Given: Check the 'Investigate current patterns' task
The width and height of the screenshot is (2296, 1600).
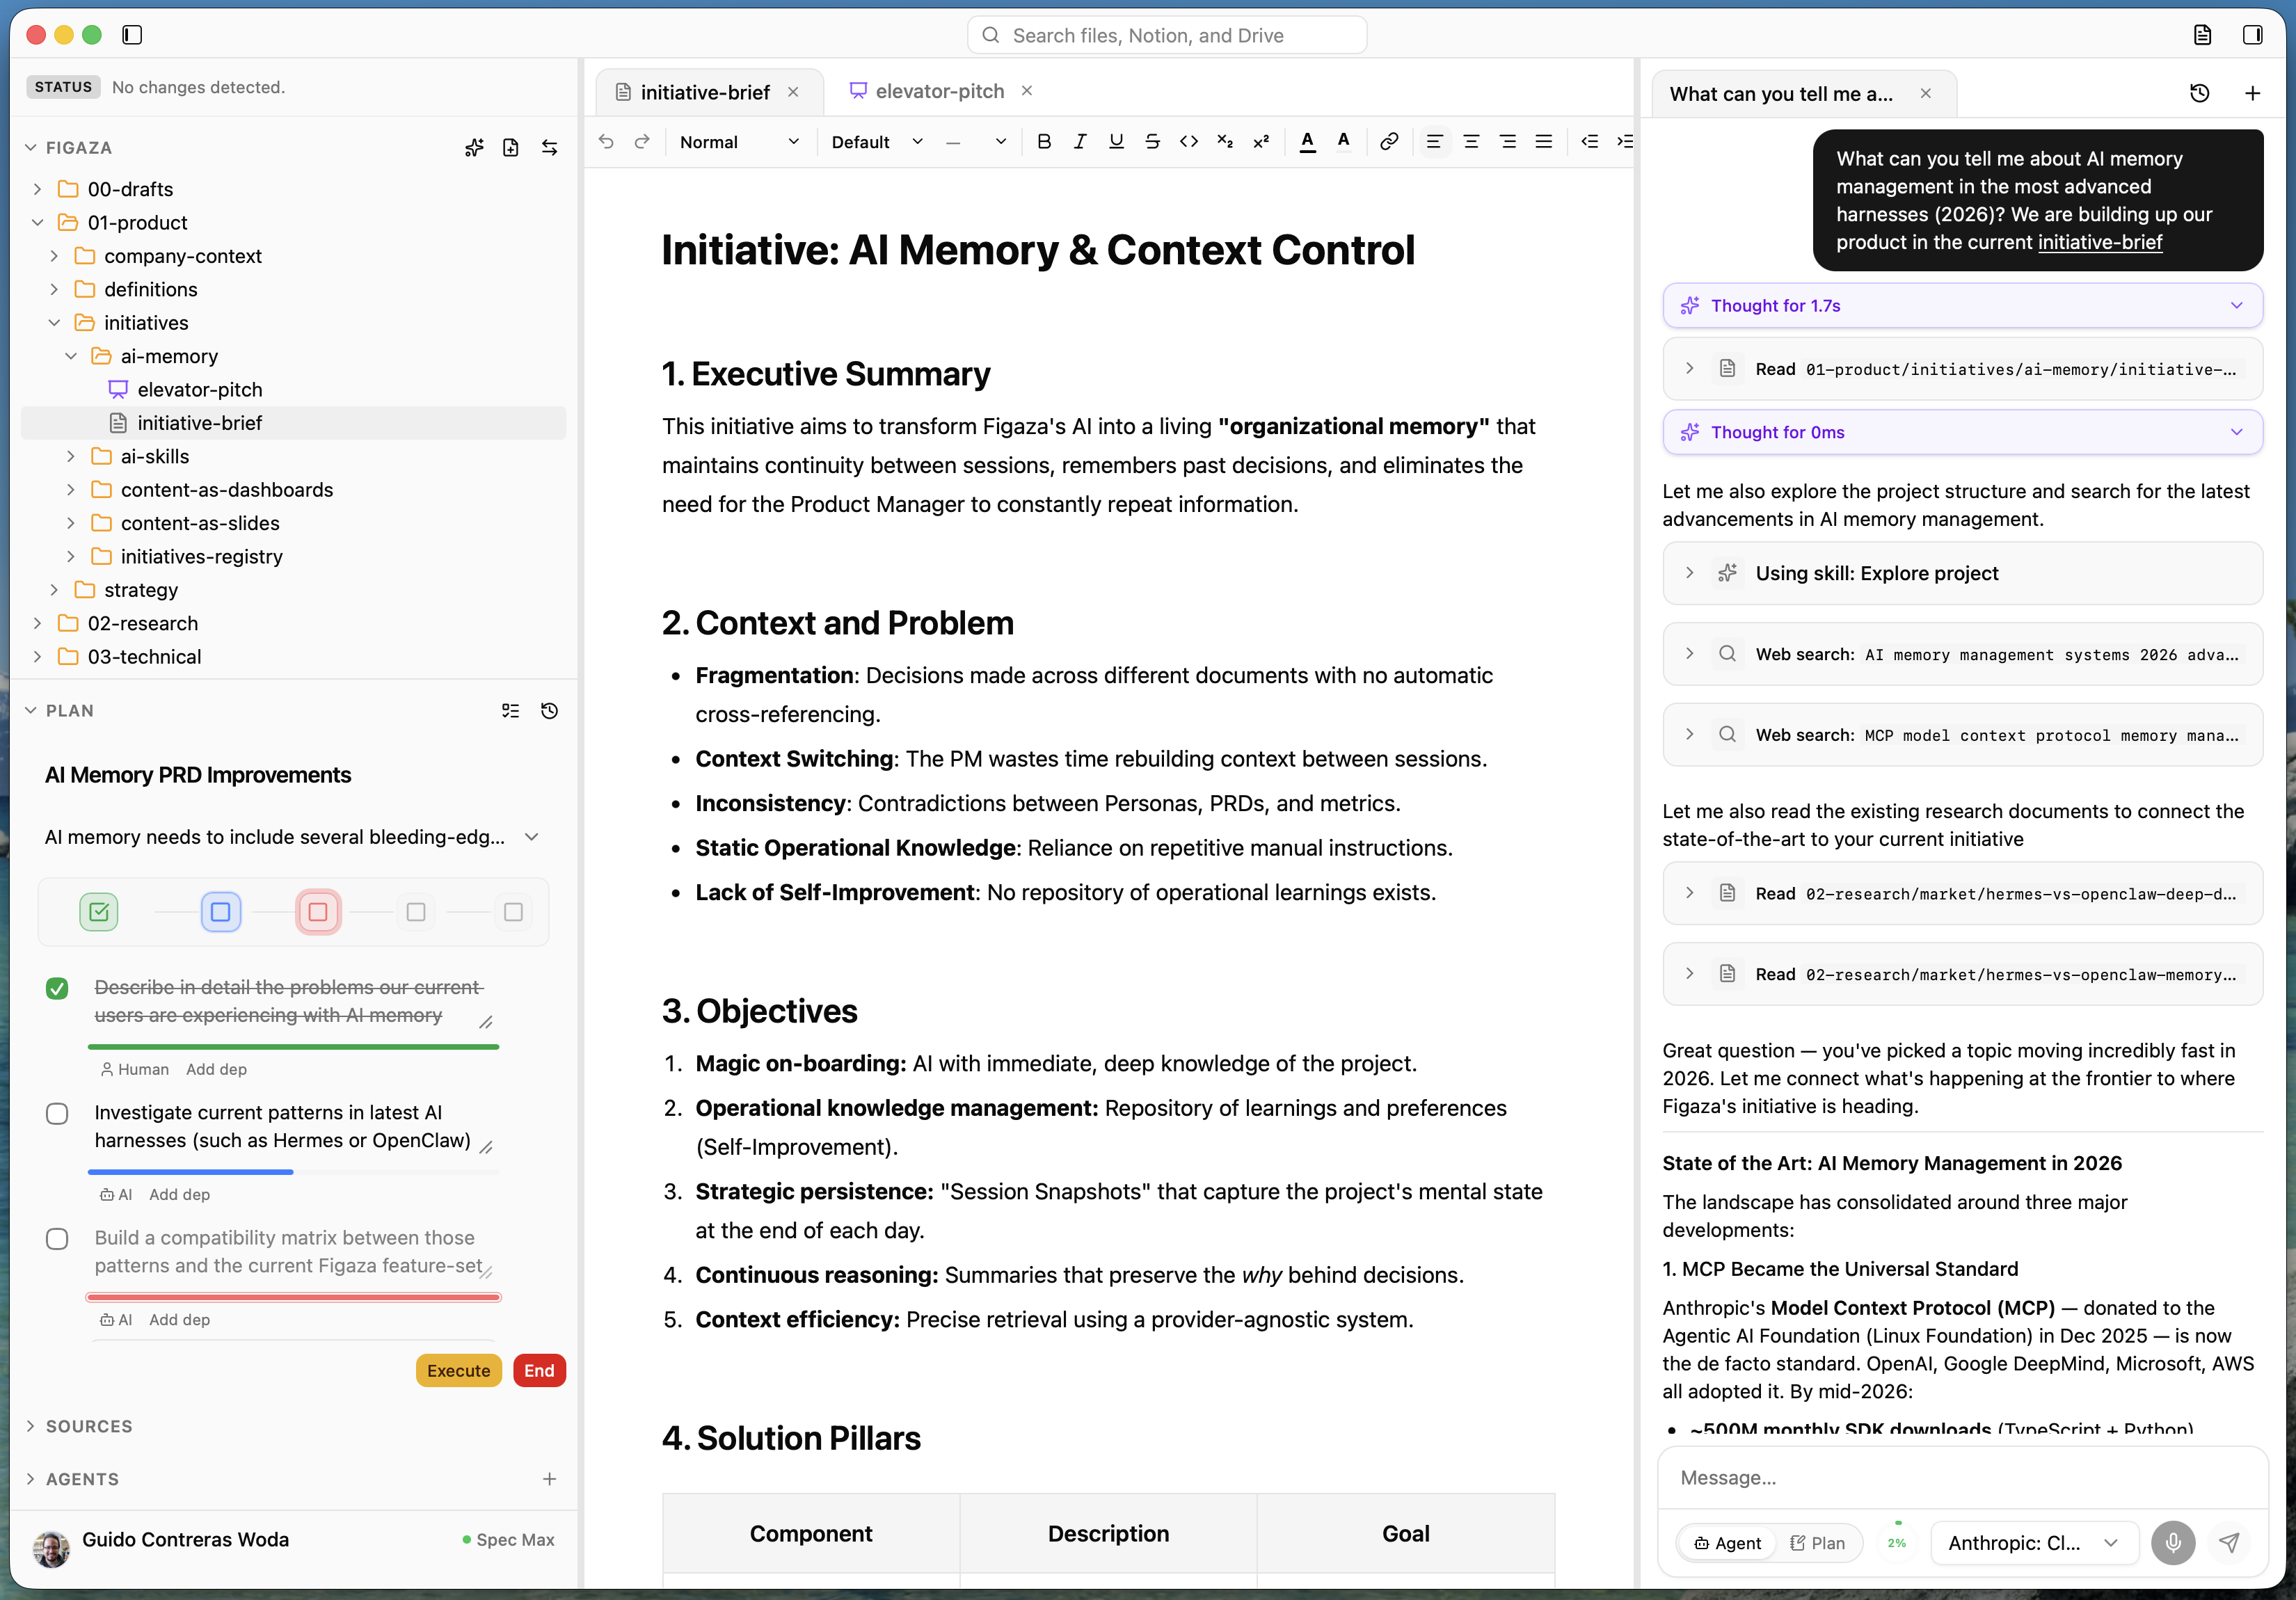Looking at the screenshot, I should click(x=57, y=1114).
